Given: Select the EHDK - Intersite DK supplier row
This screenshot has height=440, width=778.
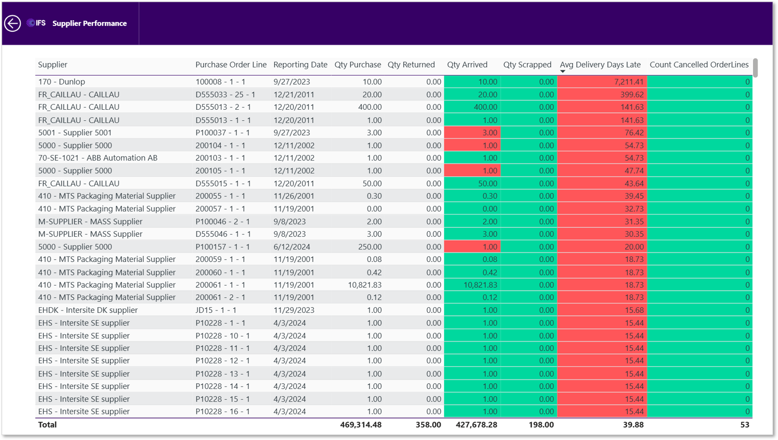Looking at the screenshot, I should pyautogui.click(x=394, y=310).
